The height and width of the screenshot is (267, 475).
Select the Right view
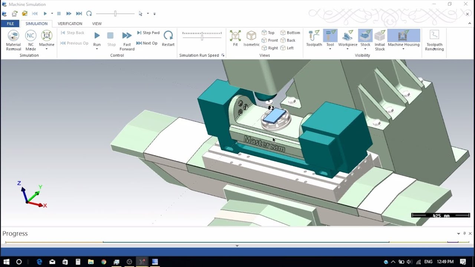pyautogui.click(x=270, y=48)
